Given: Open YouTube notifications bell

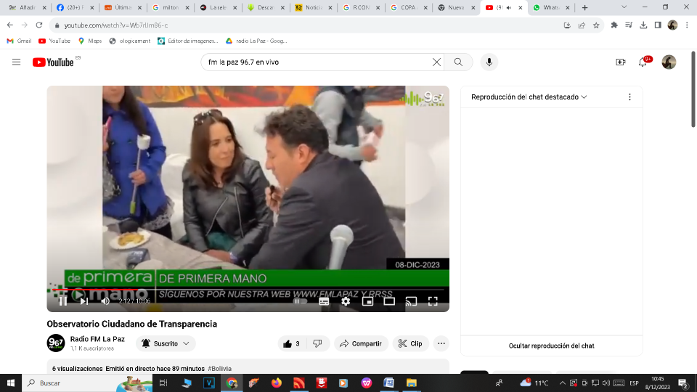Looking at the screenshot, I should [x=643, y=62].
